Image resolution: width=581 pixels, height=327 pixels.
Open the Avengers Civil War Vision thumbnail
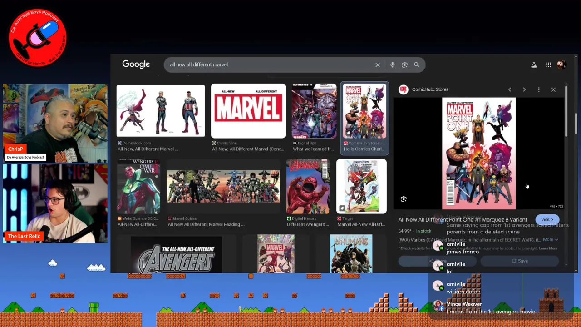pos(138,186)
